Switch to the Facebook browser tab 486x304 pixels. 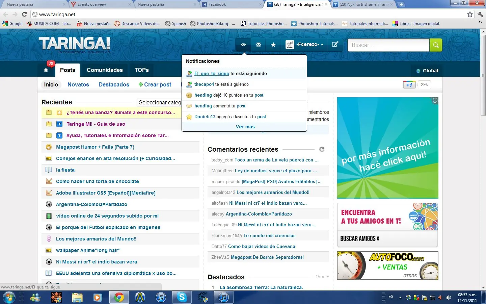pos(232,4)
